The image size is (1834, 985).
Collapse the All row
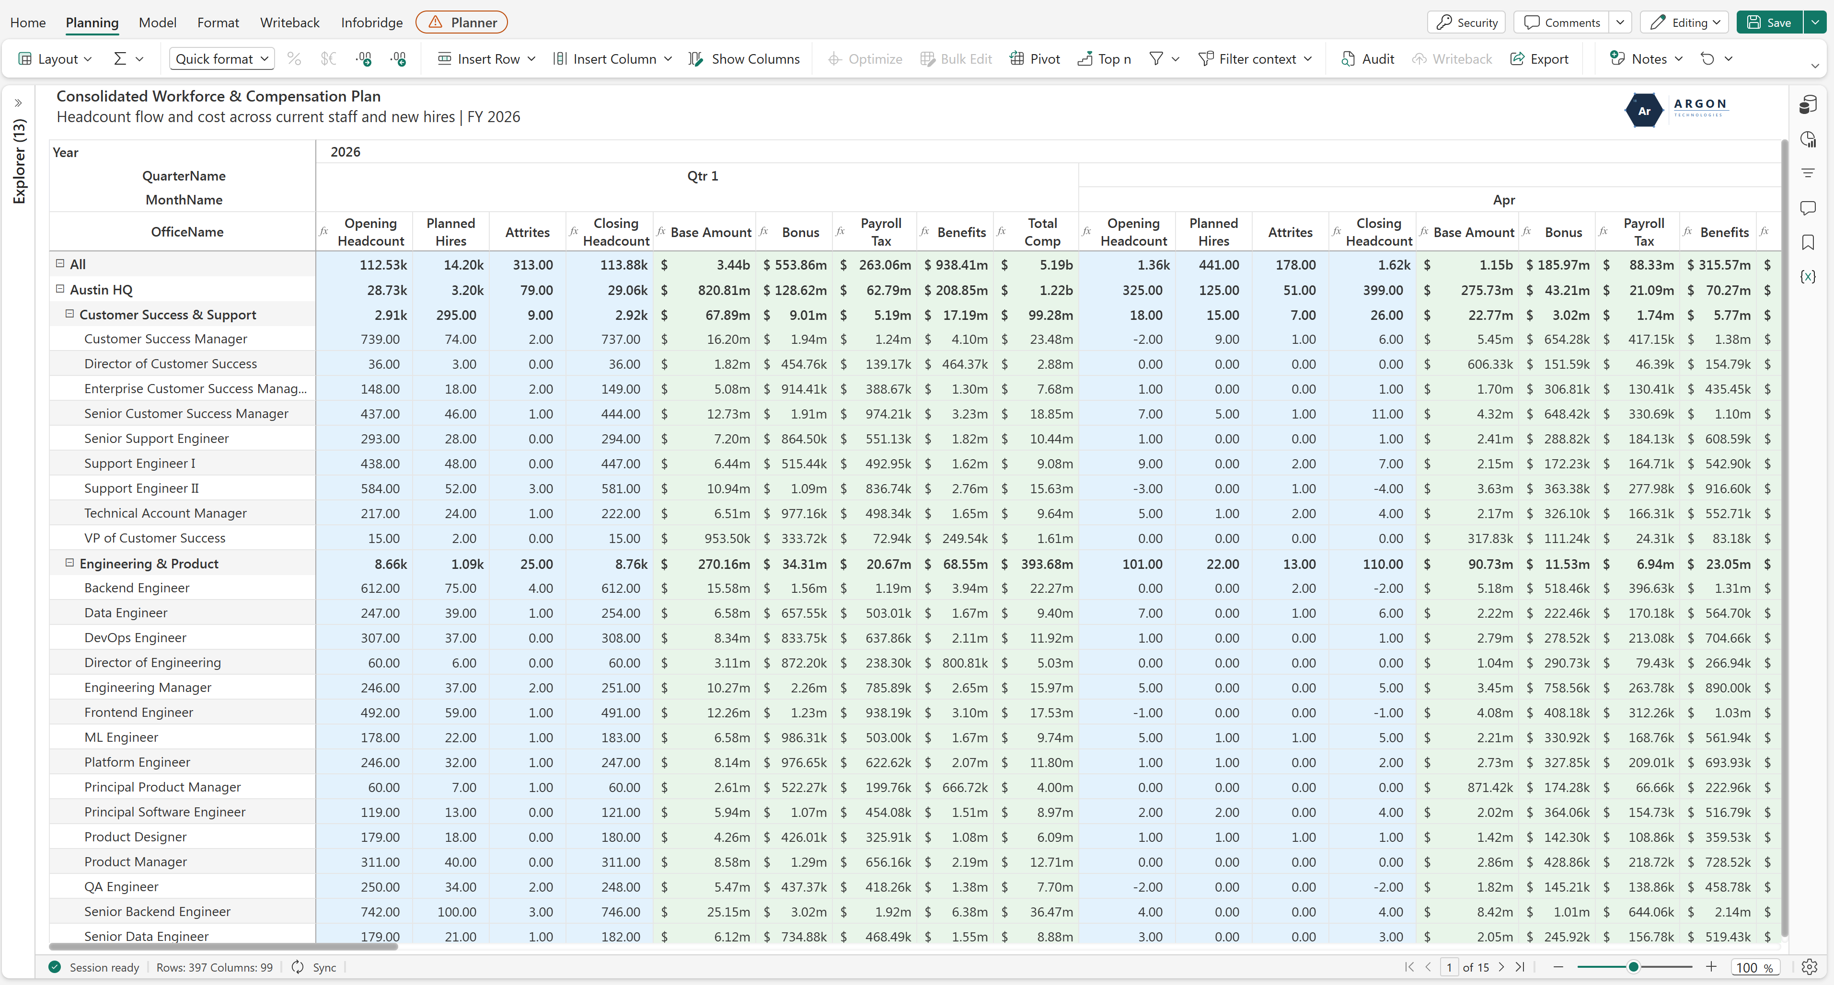tap(60, 264)
